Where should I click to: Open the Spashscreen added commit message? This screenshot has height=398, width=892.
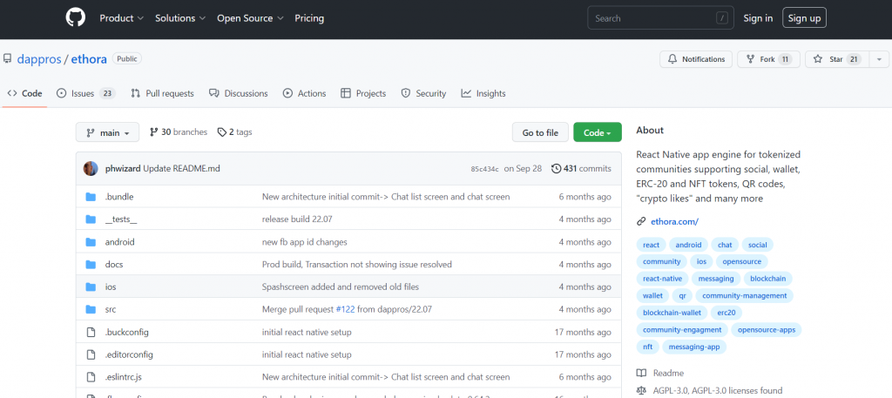point(341,287)
